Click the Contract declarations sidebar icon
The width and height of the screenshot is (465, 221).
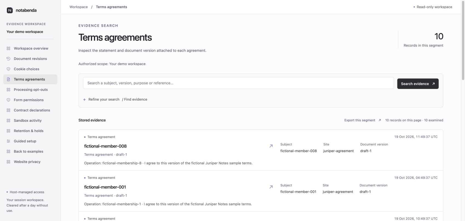tap(8, 110)
